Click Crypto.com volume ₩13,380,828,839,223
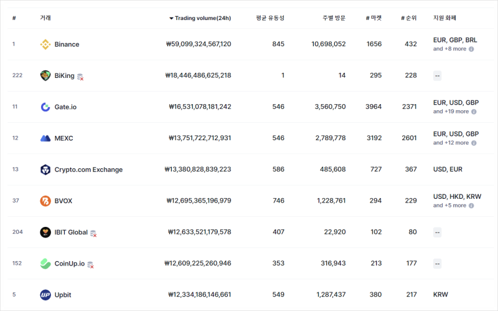 [x=198, y=169]
